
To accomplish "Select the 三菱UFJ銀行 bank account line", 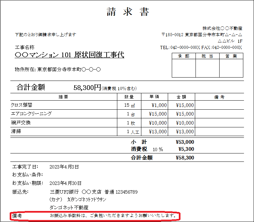I will click(x=93, y=192).
